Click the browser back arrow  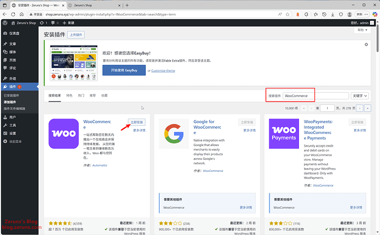[x=4, y=14]
